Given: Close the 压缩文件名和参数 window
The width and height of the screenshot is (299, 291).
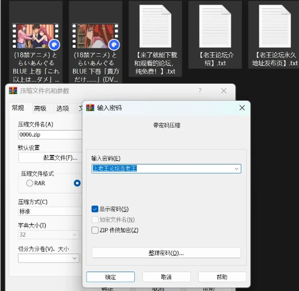Looking at the screenshot, I should 224,91.
